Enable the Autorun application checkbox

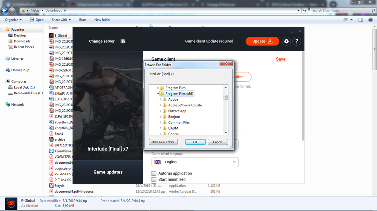coord(154,173)
